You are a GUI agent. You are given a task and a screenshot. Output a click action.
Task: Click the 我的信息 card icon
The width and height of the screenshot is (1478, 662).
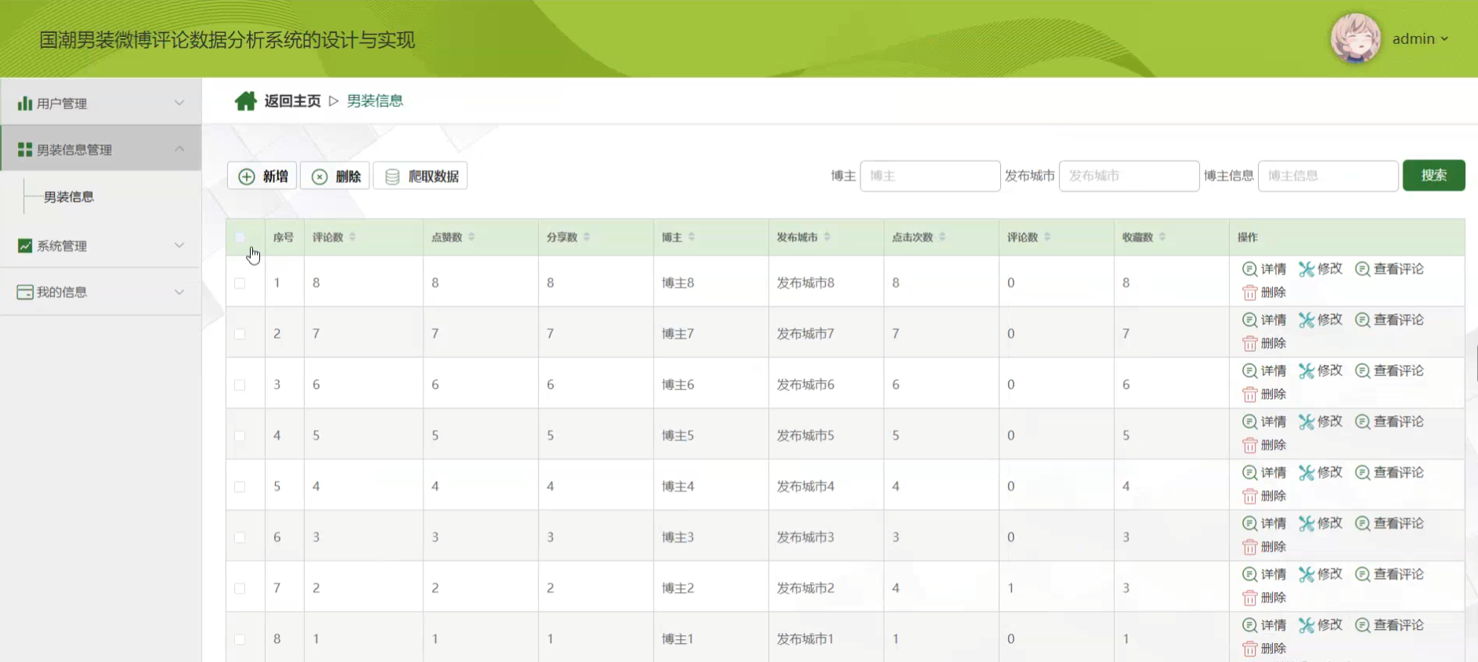tap(25, 292)
